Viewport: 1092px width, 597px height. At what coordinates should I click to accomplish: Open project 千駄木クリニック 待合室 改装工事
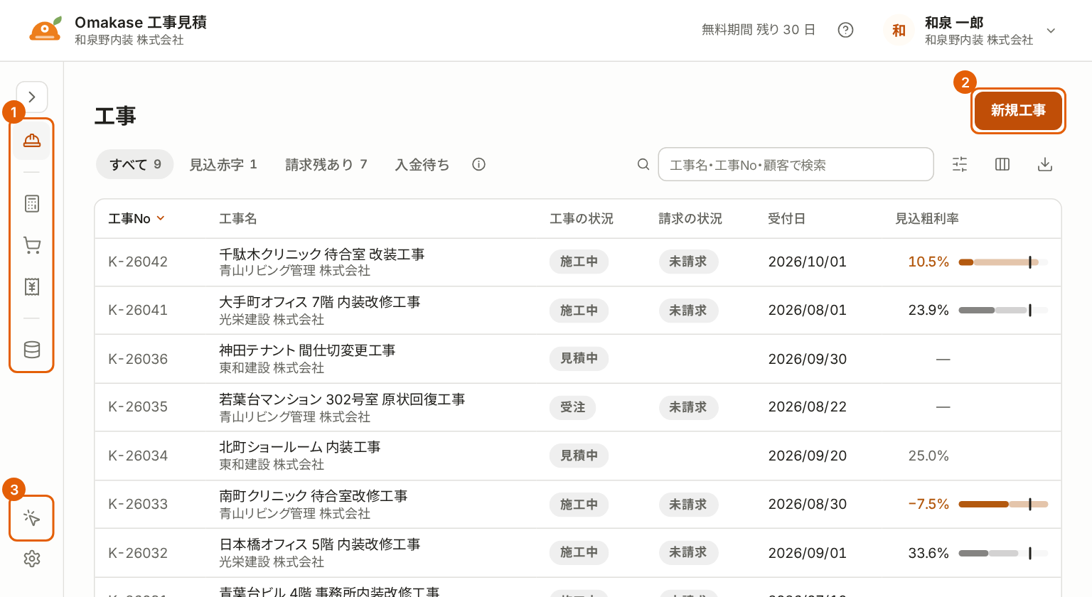[x=322, y=254]
